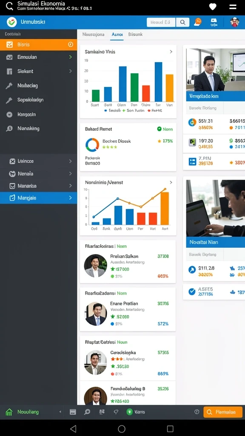Toggle the green Nonn status on Bakard Remet
The width and height of the screenshot is (245, 436).
coord(165,129)
